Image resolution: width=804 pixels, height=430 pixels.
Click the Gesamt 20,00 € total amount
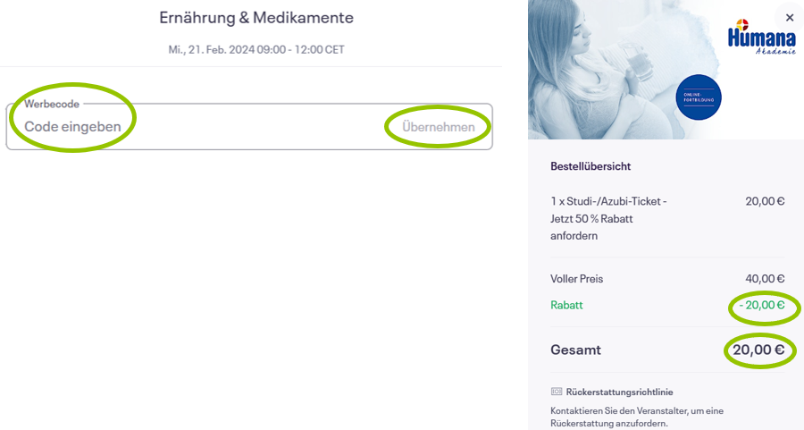pyautogui.click(x=758, y=350)
